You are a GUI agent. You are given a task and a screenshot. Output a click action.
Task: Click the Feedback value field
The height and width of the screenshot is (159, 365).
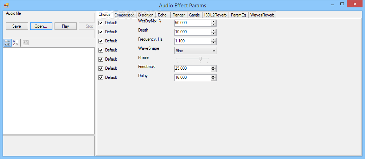(x=192, y=69)
